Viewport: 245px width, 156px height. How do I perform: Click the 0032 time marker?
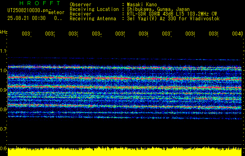coord(50,34)
